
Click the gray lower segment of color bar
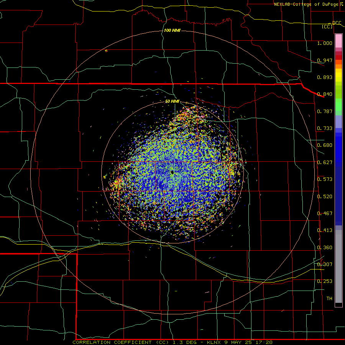(338, 266)
